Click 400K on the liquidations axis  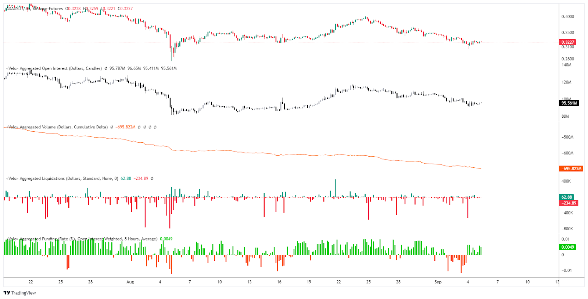pos(566,181)
